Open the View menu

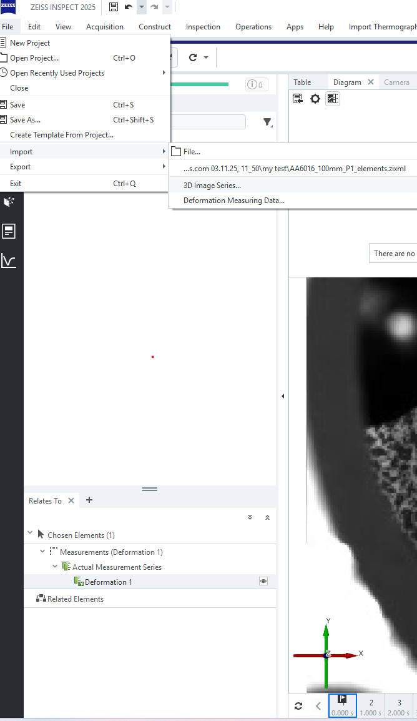tap(64, 27)
